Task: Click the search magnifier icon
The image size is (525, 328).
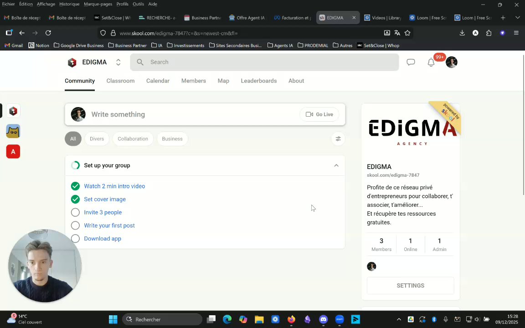Action: point(140,62)
